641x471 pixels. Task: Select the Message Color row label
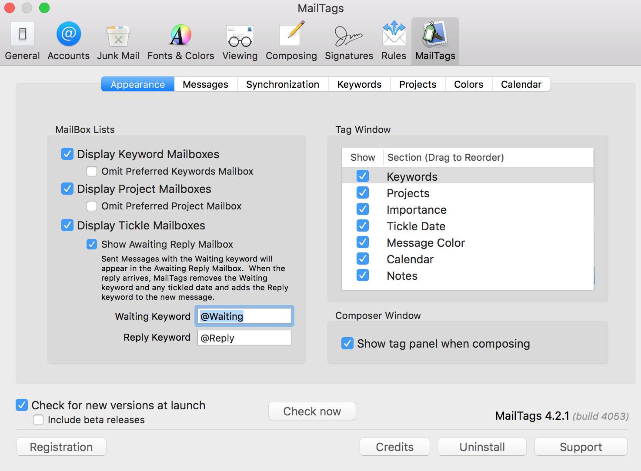[426, 243]
